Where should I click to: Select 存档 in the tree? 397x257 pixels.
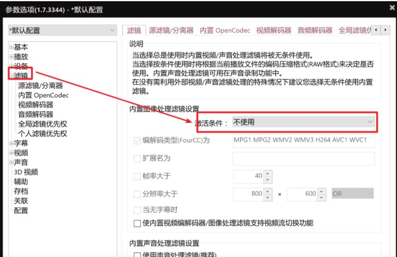pos(21,191)
